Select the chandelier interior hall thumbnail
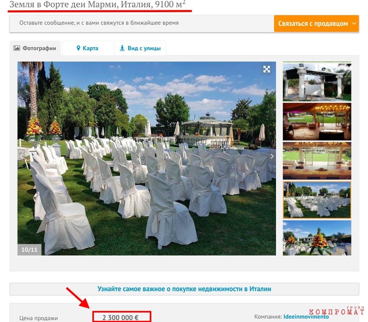 (x=317, y=121)
